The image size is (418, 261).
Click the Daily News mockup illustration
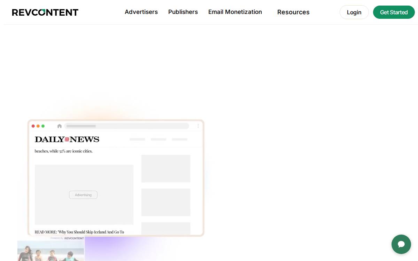[116, 178]
